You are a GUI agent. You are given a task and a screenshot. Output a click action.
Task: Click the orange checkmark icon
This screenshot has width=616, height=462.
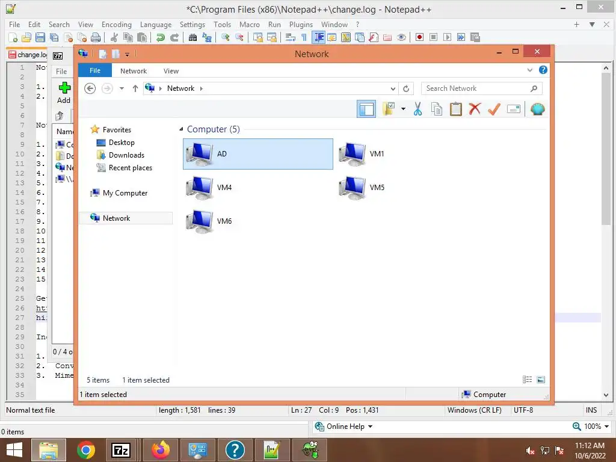pyautogui.click(x=494, y=109)
